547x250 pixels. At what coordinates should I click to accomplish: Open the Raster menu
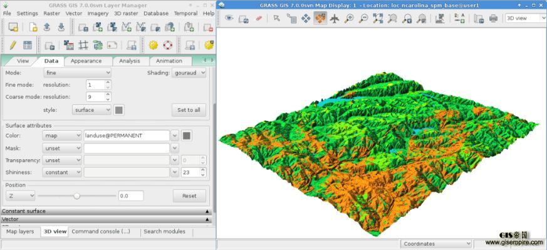[x=51, y=13]
